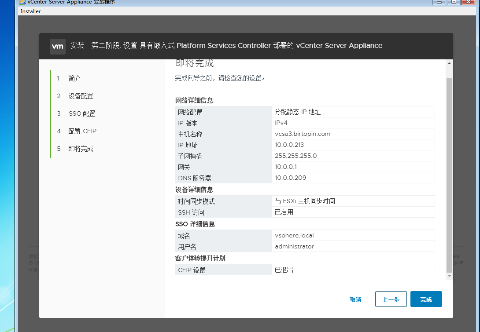The image size is (480, 332).
Task: Click domain value vsphere.local
Action: [x=294, y=235]
